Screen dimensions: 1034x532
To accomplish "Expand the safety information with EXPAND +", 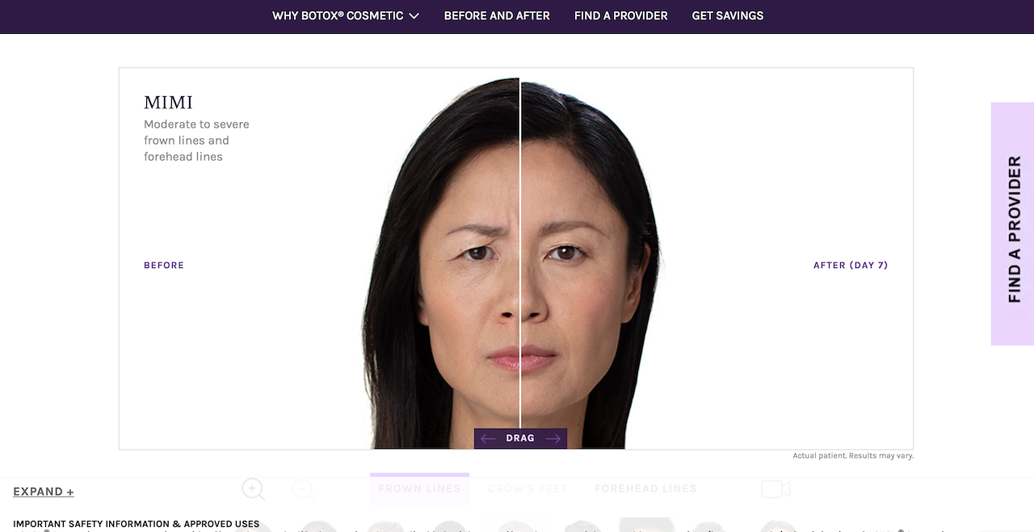I will (44, 492).
